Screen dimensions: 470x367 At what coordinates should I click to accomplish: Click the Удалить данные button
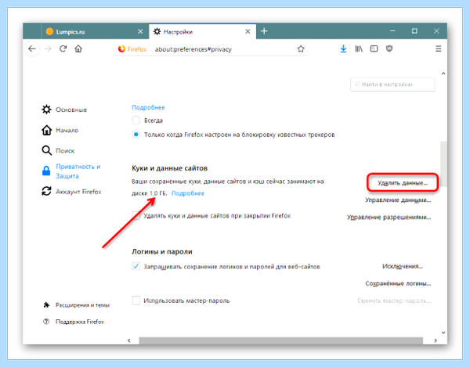pos(403,182)
